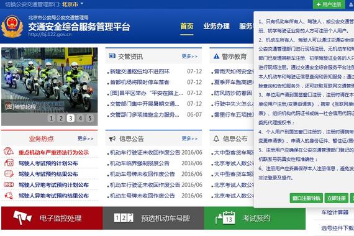Viewport: 354px width, 236px height.
Task: Click the 车检计算器 sidebar link
Action: pyautogui.click(x=335, y=212)
